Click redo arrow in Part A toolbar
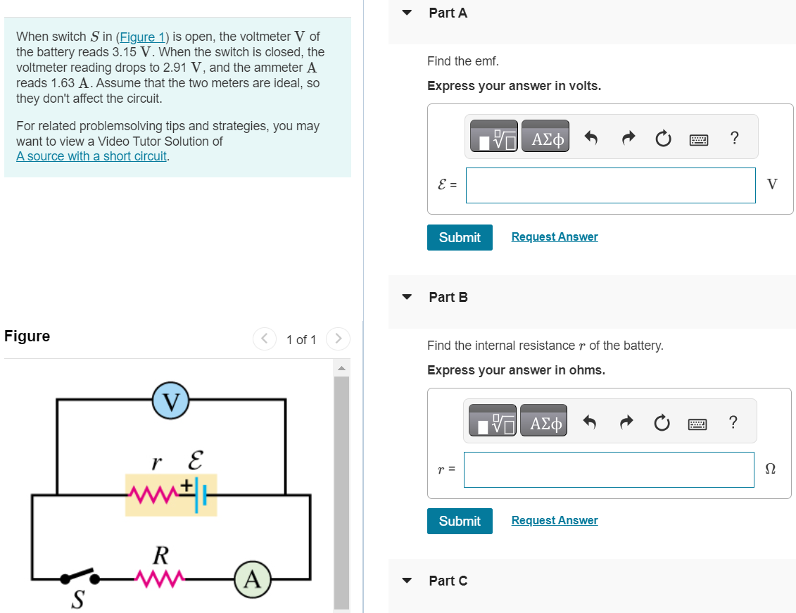 click(x=628, y=137)
